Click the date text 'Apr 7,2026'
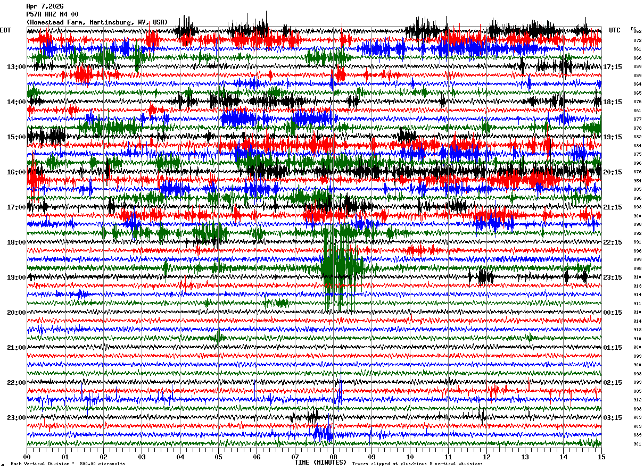This screenshot has height=471, width=644. point(45,6)
